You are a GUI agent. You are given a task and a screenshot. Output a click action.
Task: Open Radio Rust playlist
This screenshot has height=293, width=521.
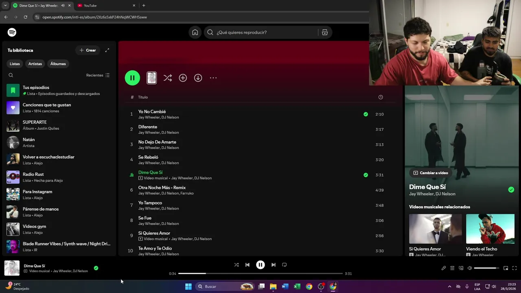click(x=59, y=177)
